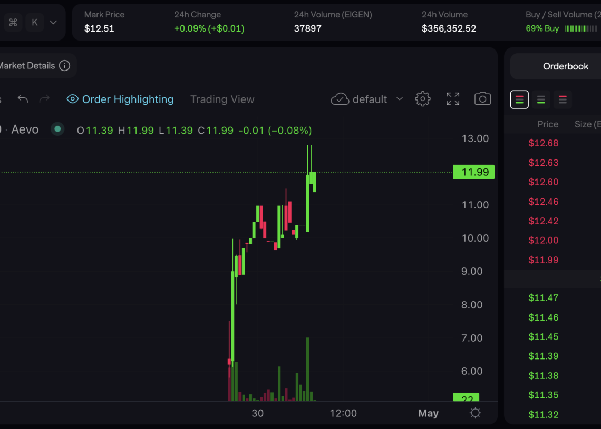Click the cloud save indicator next to default
The width and height of the screenshot is (601, 429).
[x=340, y=98]
